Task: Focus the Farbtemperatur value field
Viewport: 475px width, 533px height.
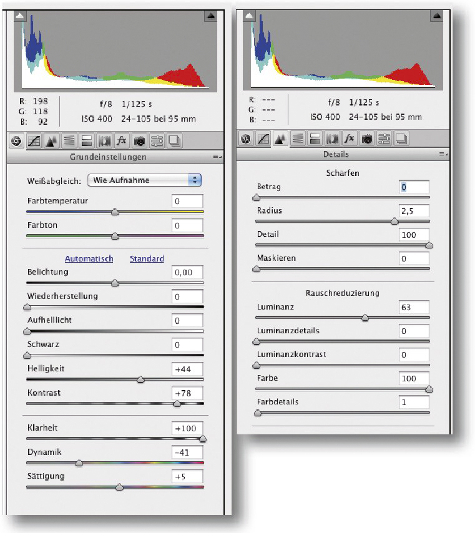Action: 187,201
